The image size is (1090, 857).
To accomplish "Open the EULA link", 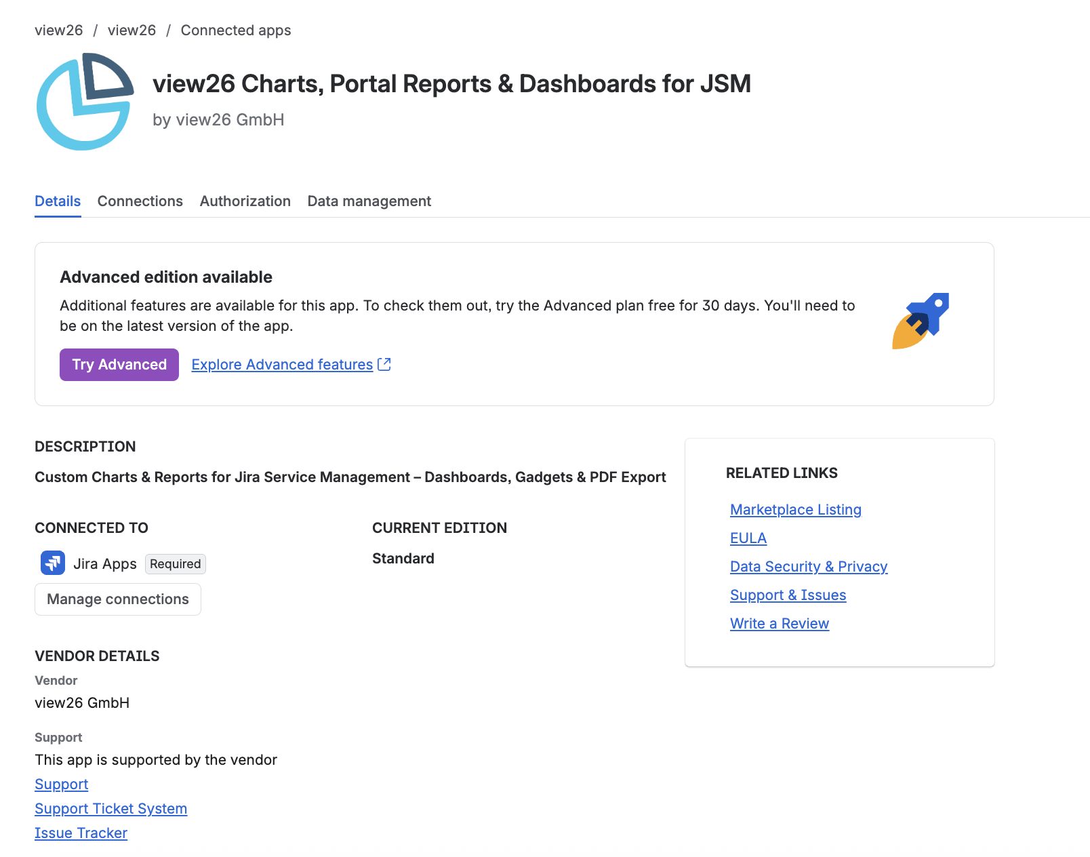I will pos(748,538).
